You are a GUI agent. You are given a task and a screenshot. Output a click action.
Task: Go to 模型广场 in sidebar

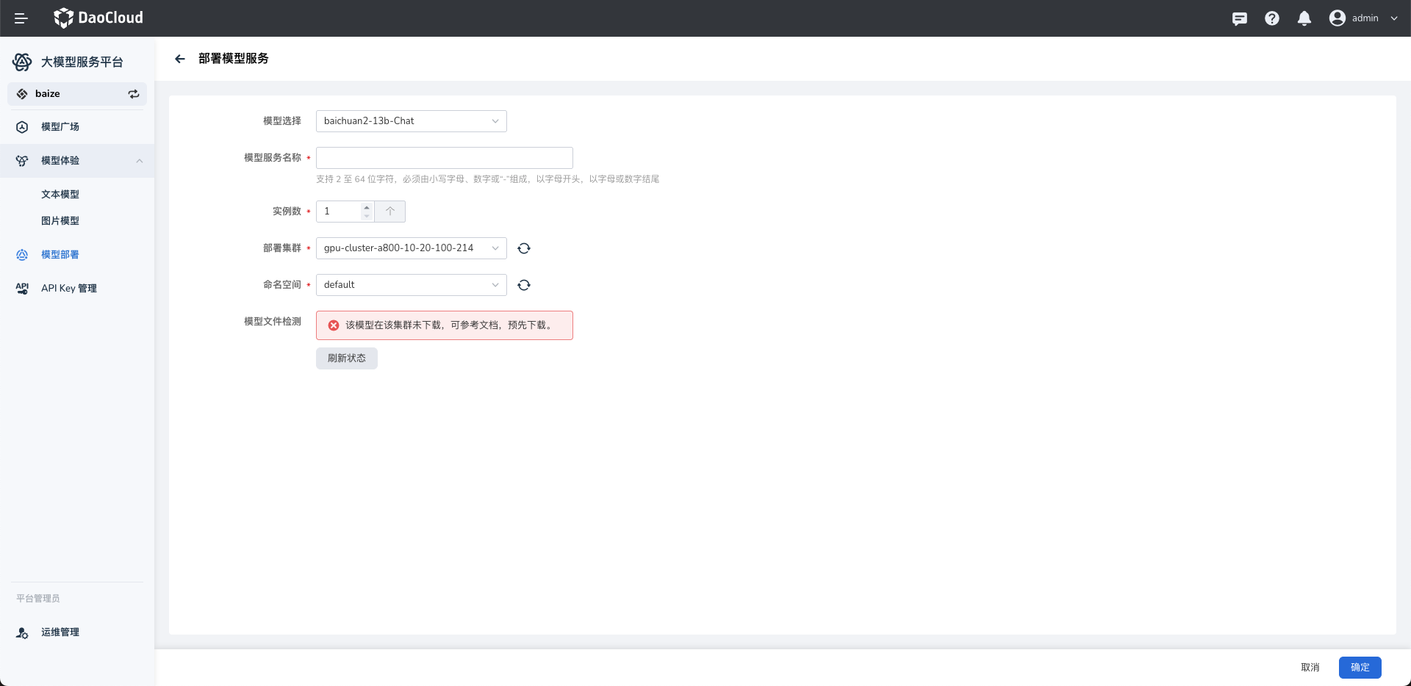[x=60, y=127]
